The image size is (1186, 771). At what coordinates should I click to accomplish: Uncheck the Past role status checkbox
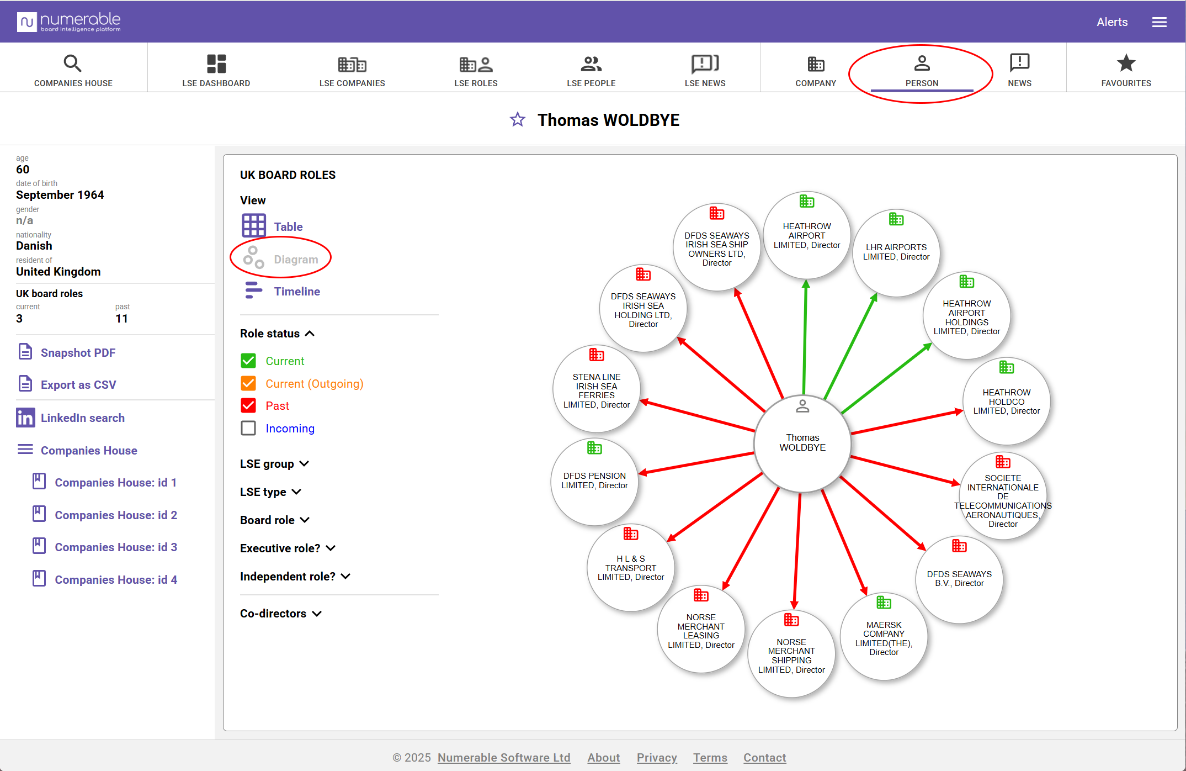pos(248,405)
